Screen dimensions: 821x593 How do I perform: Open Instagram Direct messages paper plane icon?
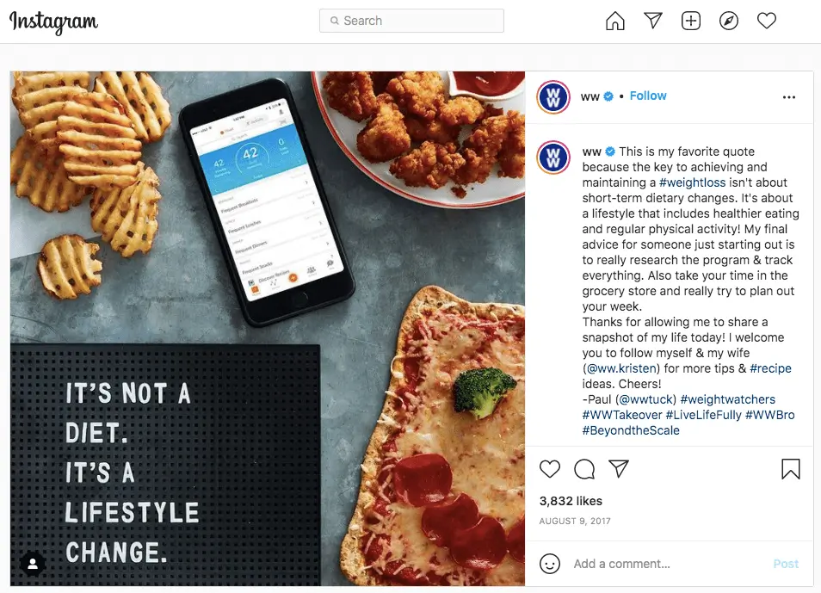point(653,20)
